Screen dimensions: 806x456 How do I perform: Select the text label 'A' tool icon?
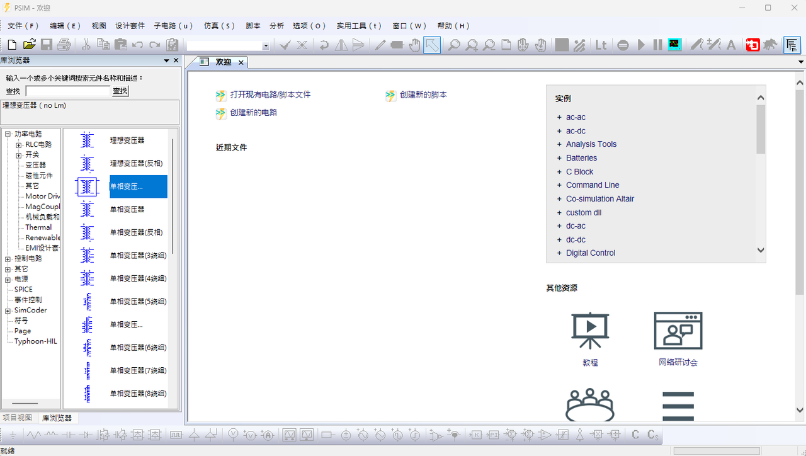pyautogui.click(x=731, y=45)
